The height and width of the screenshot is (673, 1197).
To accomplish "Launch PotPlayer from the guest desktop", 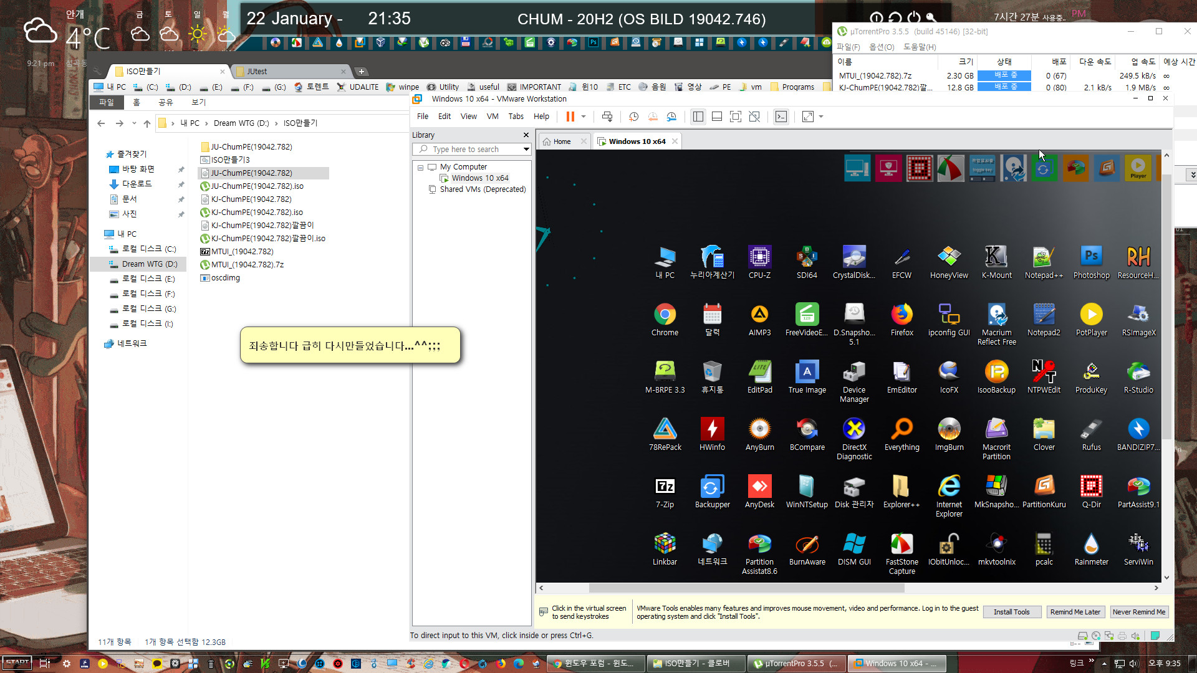I will coord(1091,319).
